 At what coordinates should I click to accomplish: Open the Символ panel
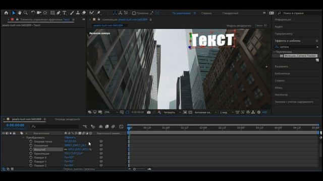coord(280,80)
